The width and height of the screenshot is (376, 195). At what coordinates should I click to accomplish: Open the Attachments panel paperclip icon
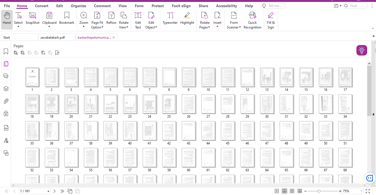pyautogui.click(x=6, y=101)
